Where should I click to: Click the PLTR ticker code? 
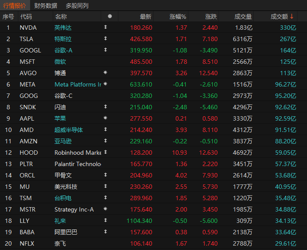click(26, 164)
